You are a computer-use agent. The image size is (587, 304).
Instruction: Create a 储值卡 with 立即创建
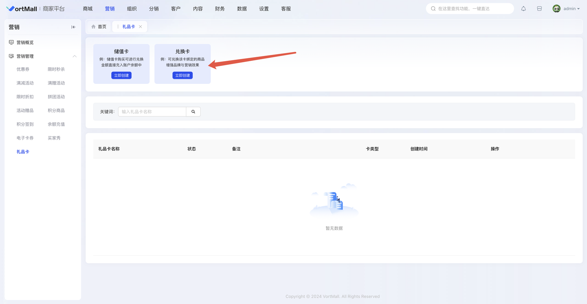coord(121,75)
